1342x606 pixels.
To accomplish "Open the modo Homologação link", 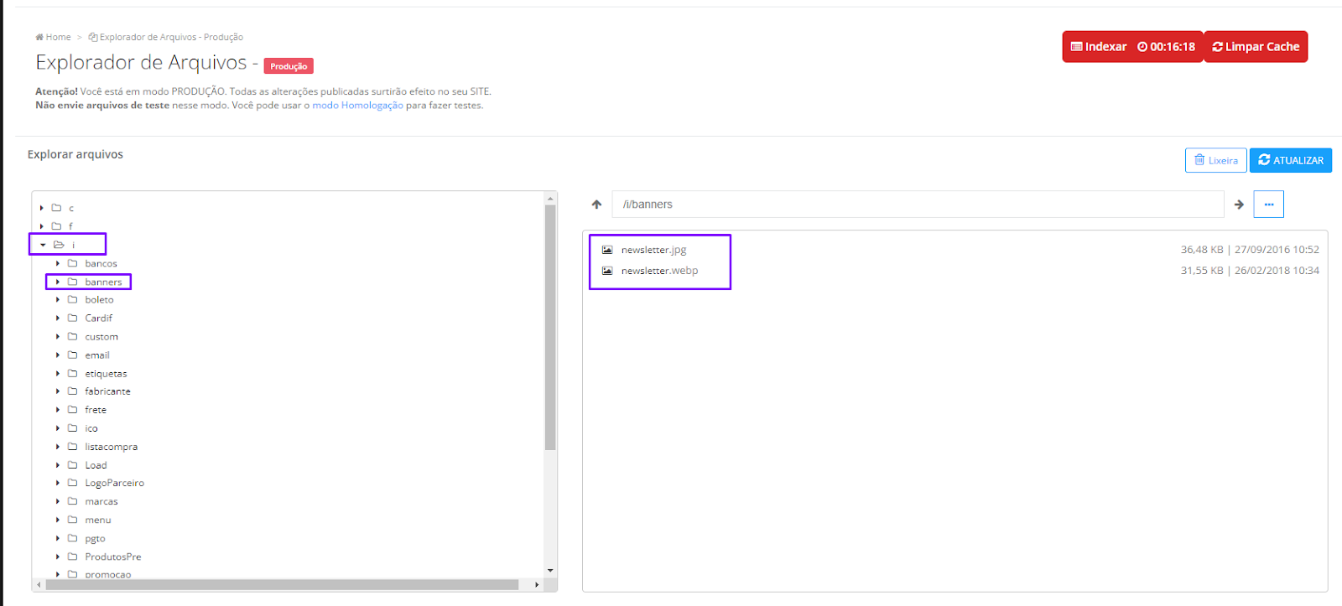I will pos(357,106).
